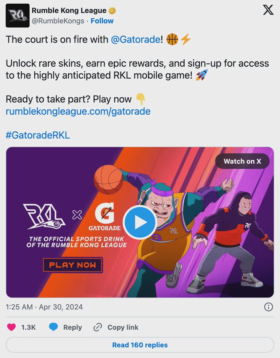Image resolution: width=280 pixels, height=358 pixels.
Task: Click the Rumble Kong League display name
Action: click(x=69, y=10)
